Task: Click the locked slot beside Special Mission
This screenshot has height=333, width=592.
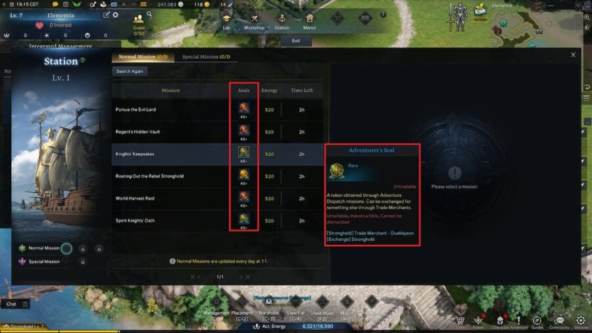Action: click(83, 261)
